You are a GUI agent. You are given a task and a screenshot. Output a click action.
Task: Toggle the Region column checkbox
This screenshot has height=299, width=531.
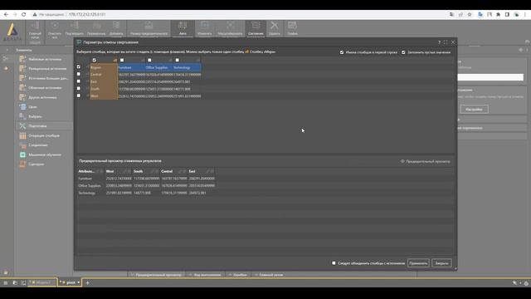pyautogui.click(x=94, y=60)
